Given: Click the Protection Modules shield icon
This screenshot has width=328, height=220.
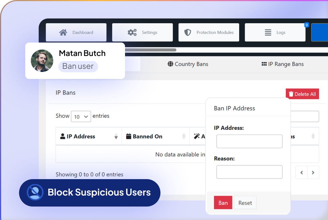Looking at the screenshot, I should (188, 32).
